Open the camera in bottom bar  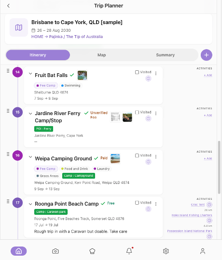coord(55,251)
